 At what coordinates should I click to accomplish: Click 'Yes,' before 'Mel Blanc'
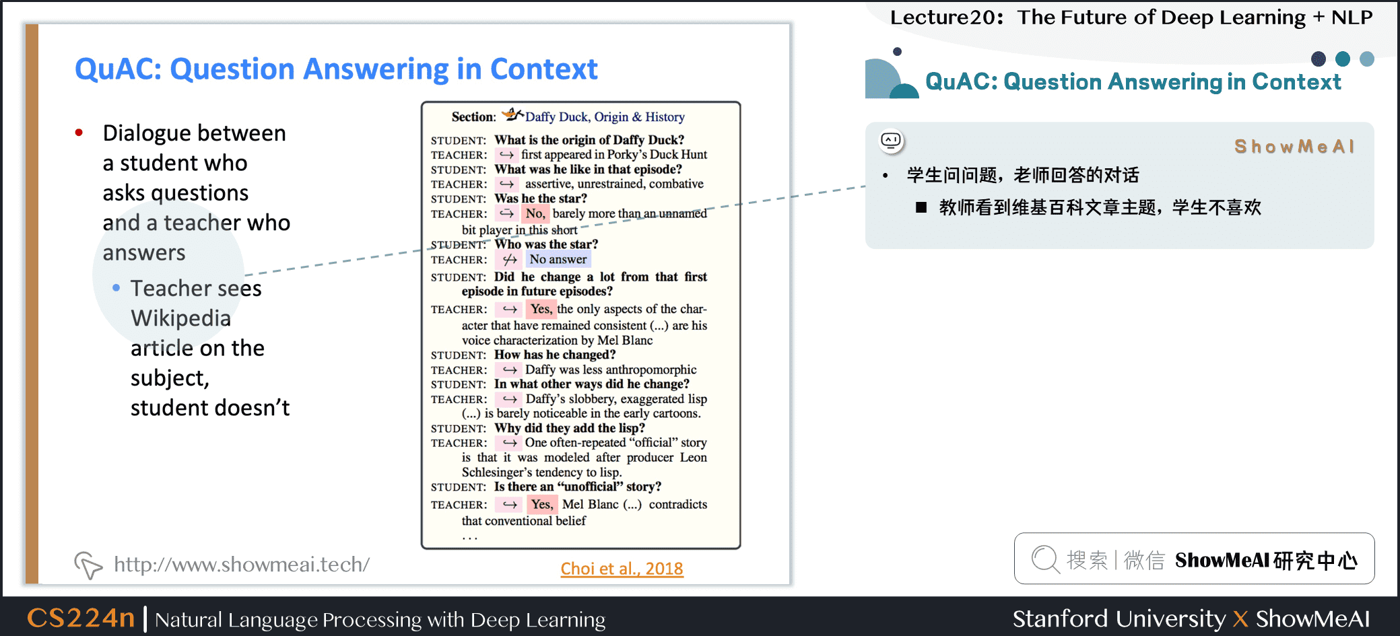(x=541, y=505)
